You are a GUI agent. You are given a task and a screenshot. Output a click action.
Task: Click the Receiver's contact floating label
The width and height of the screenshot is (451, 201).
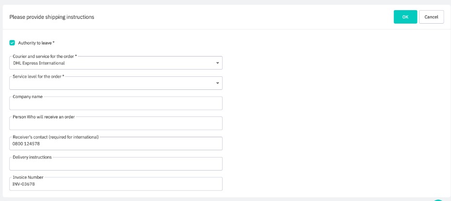56,137
